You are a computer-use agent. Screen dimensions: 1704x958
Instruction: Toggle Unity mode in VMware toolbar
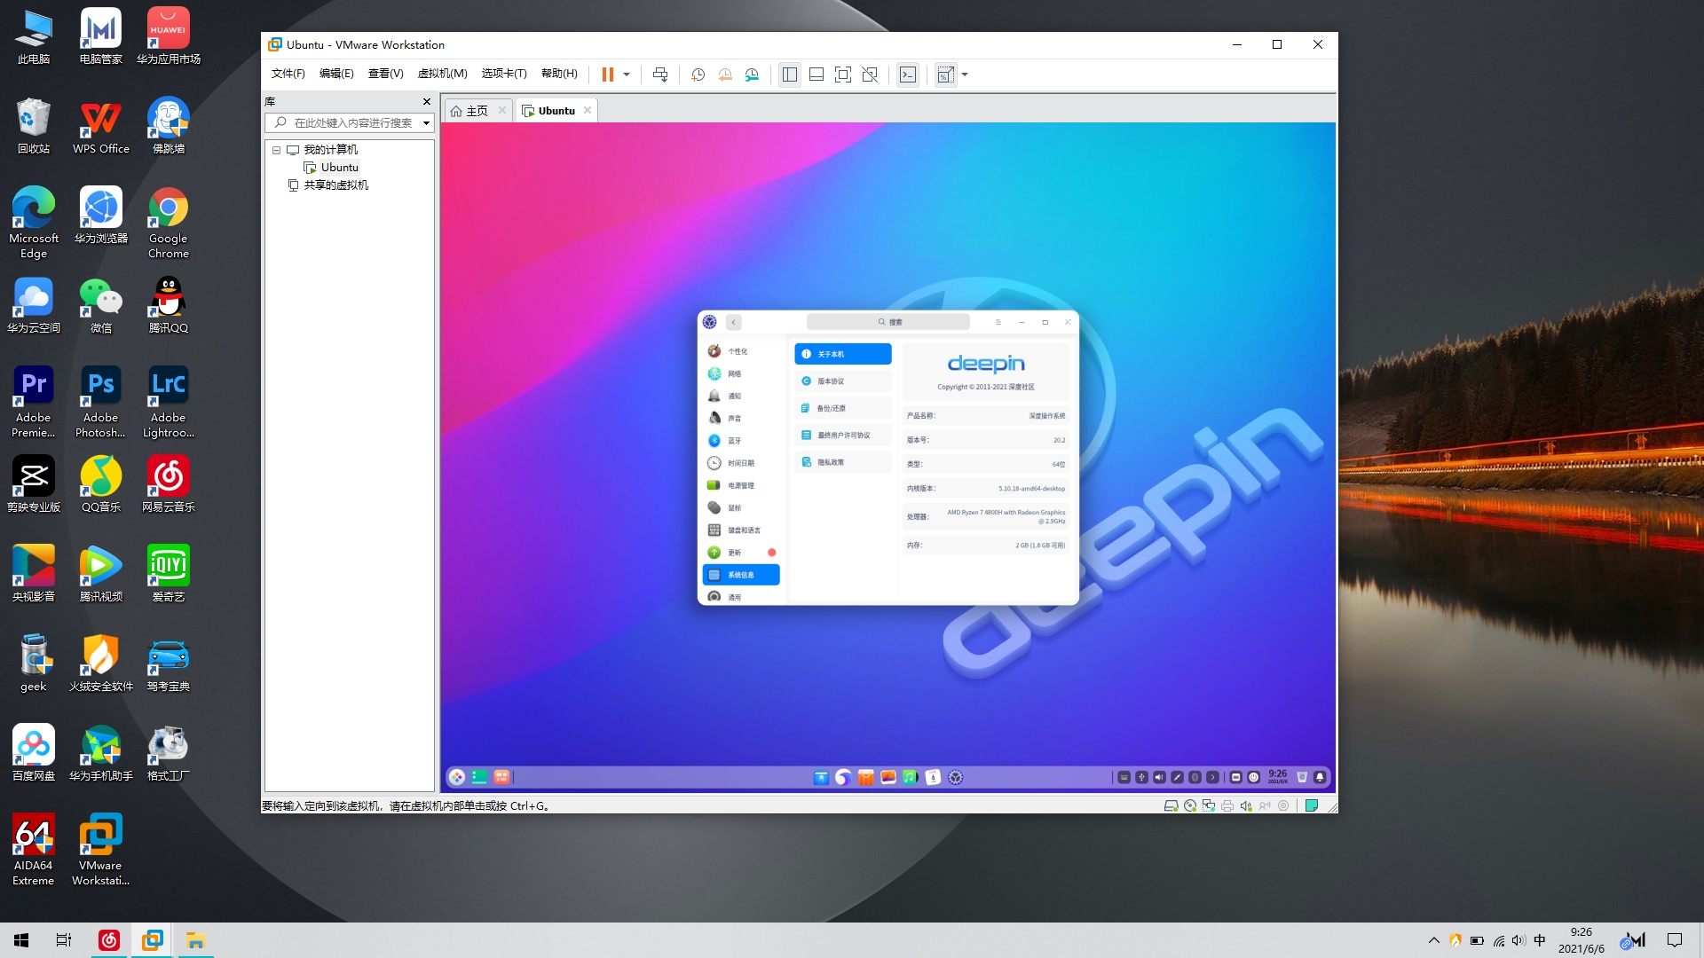click(x=870, y=75)
